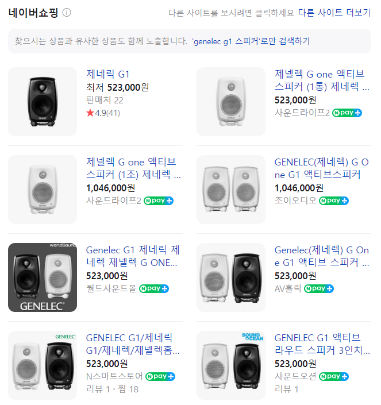Open the black Genelec G1 speaker thumbnail
The width and height of the screenshot is (381, 405).
[43, 102]
